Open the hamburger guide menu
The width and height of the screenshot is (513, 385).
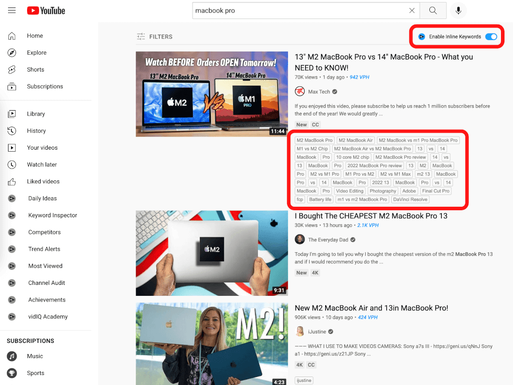point(12,11)
